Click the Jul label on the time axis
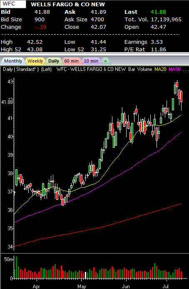This screenshot has height=289, width=189. tap(167, 286)
